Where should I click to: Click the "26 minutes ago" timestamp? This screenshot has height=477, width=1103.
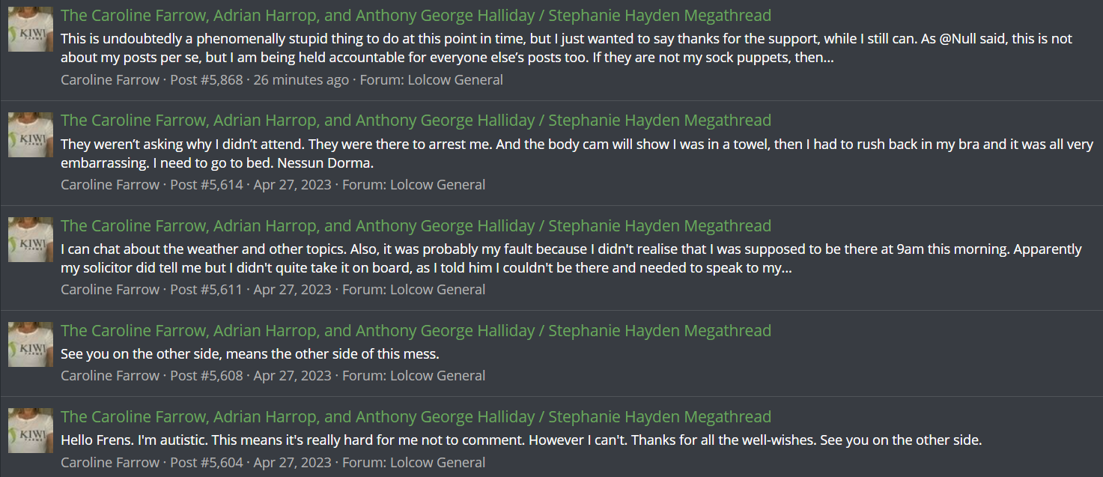coord(301,79)
